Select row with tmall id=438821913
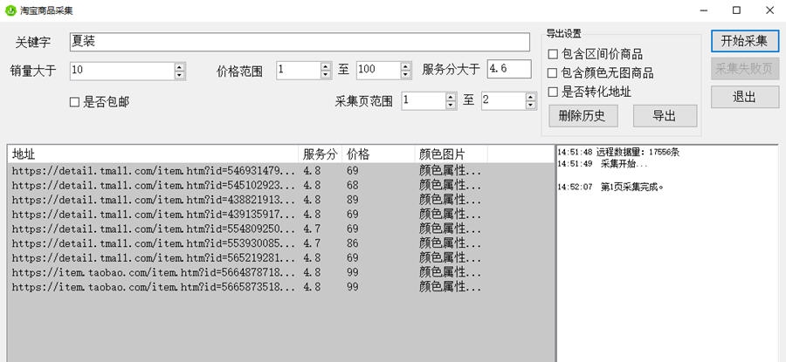The height and width of the screenshot is (362, 786). pyautogui.click(x=280, y=200)
